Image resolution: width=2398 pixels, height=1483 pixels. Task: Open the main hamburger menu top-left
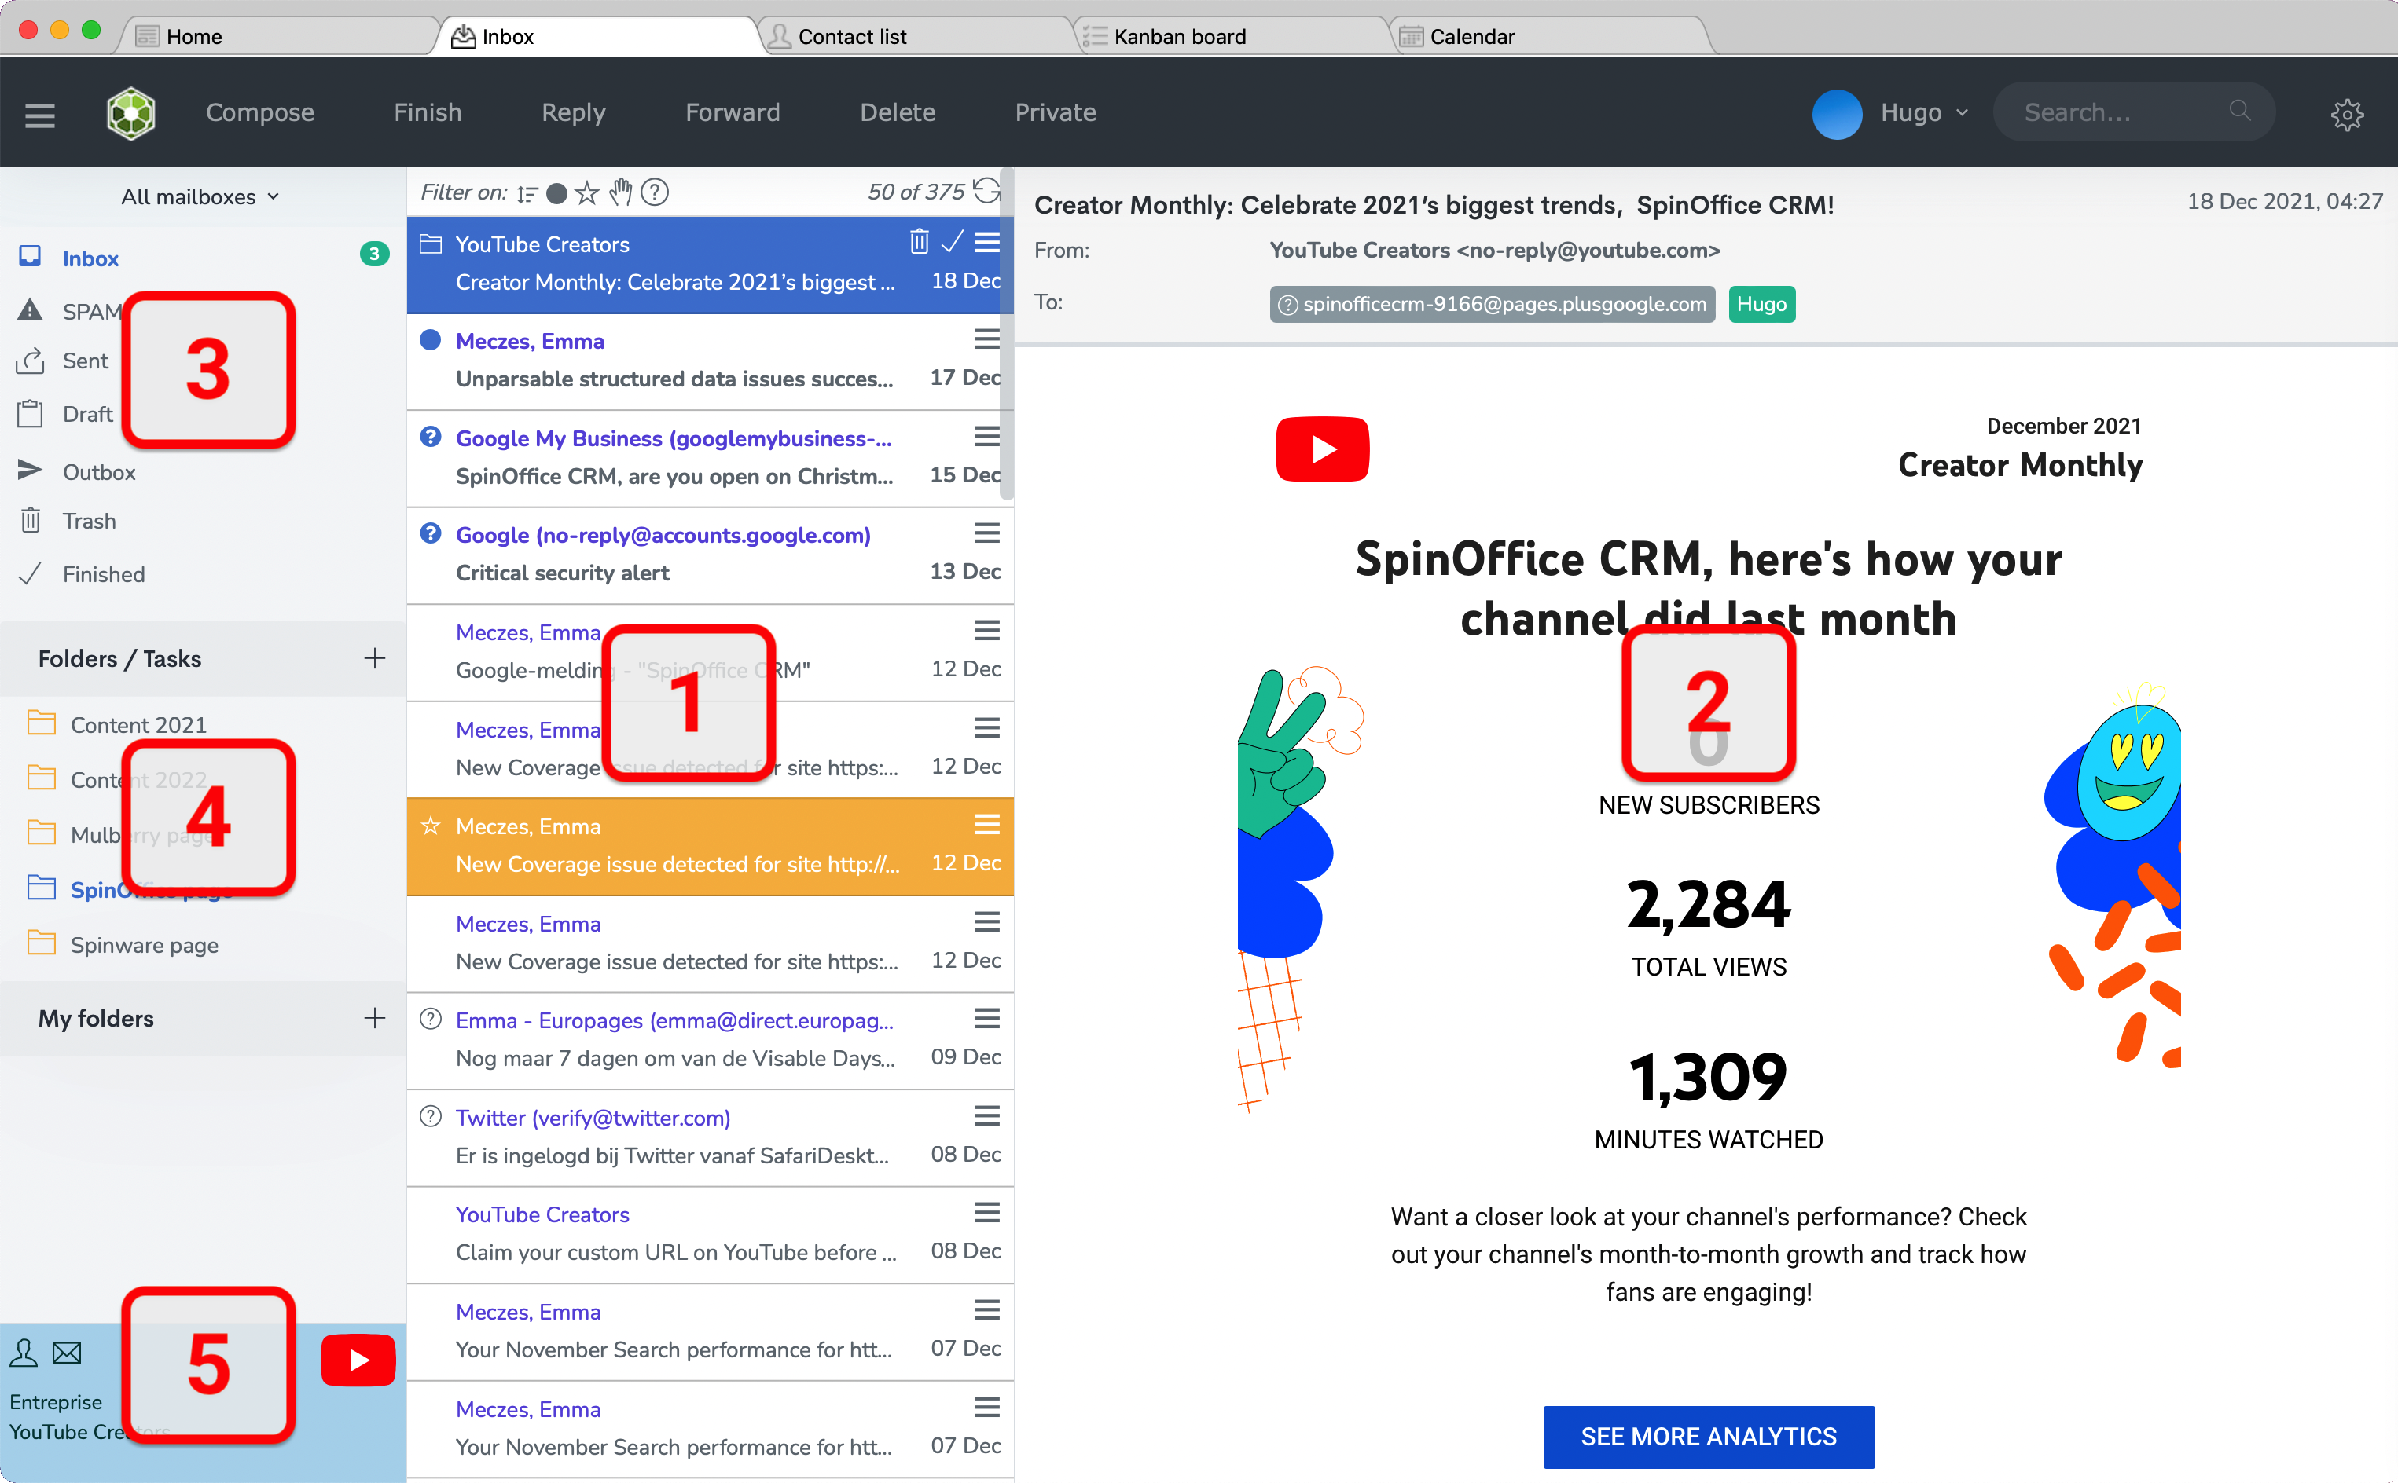[39, 114]
